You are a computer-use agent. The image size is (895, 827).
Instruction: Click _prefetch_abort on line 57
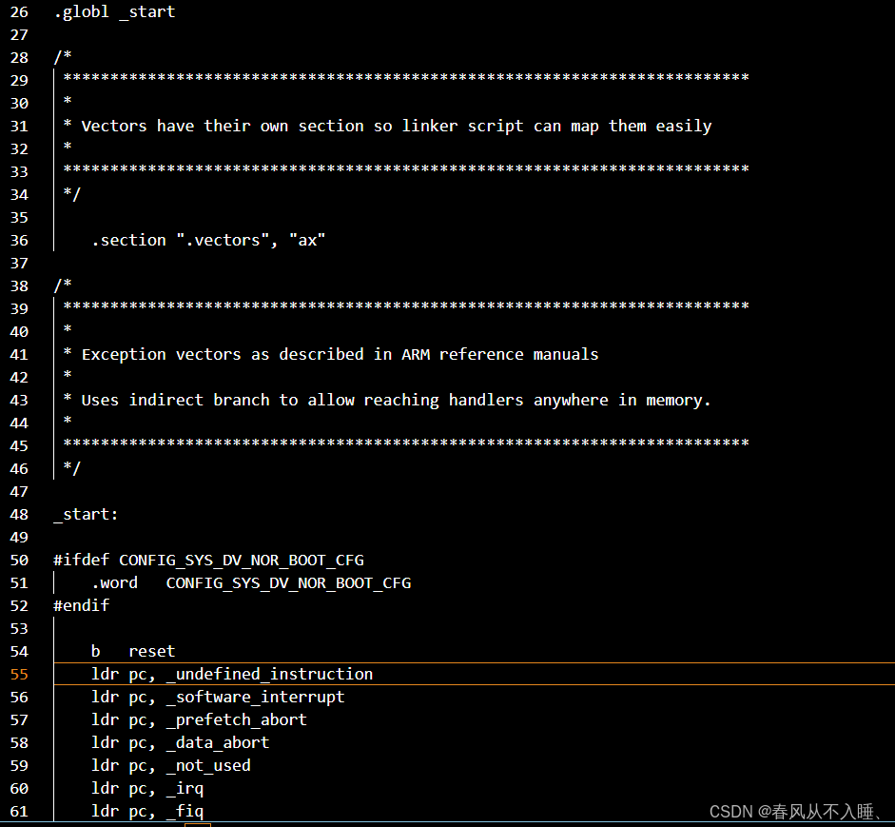(x=235, y=719)
